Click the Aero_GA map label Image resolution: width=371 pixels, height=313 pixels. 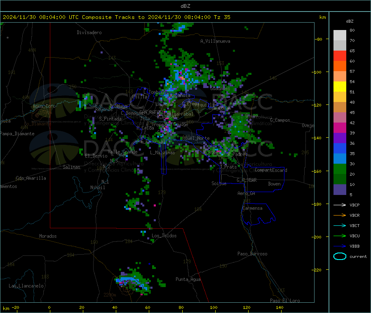(246, 193)
